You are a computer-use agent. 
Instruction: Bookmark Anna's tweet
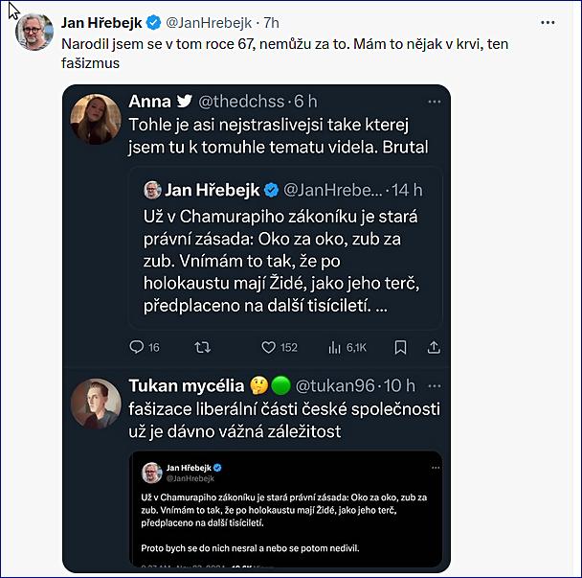point(401,347)
